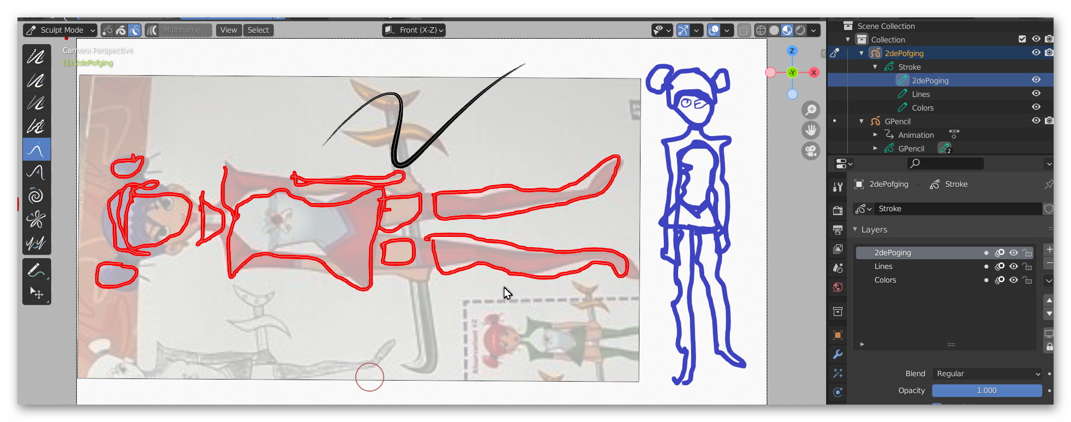Toggle onion skinning for Colors layer

click(1000, 280)
